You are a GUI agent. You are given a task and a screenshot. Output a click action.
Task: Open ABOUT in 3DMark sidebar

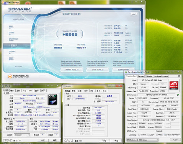pyautogui.click(x=11, y=58)
